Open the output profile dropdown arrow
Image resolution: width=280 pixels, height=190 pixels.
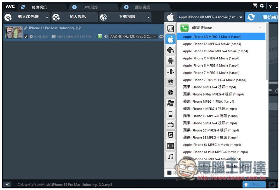pyautogui.click(x=241, y=17)
